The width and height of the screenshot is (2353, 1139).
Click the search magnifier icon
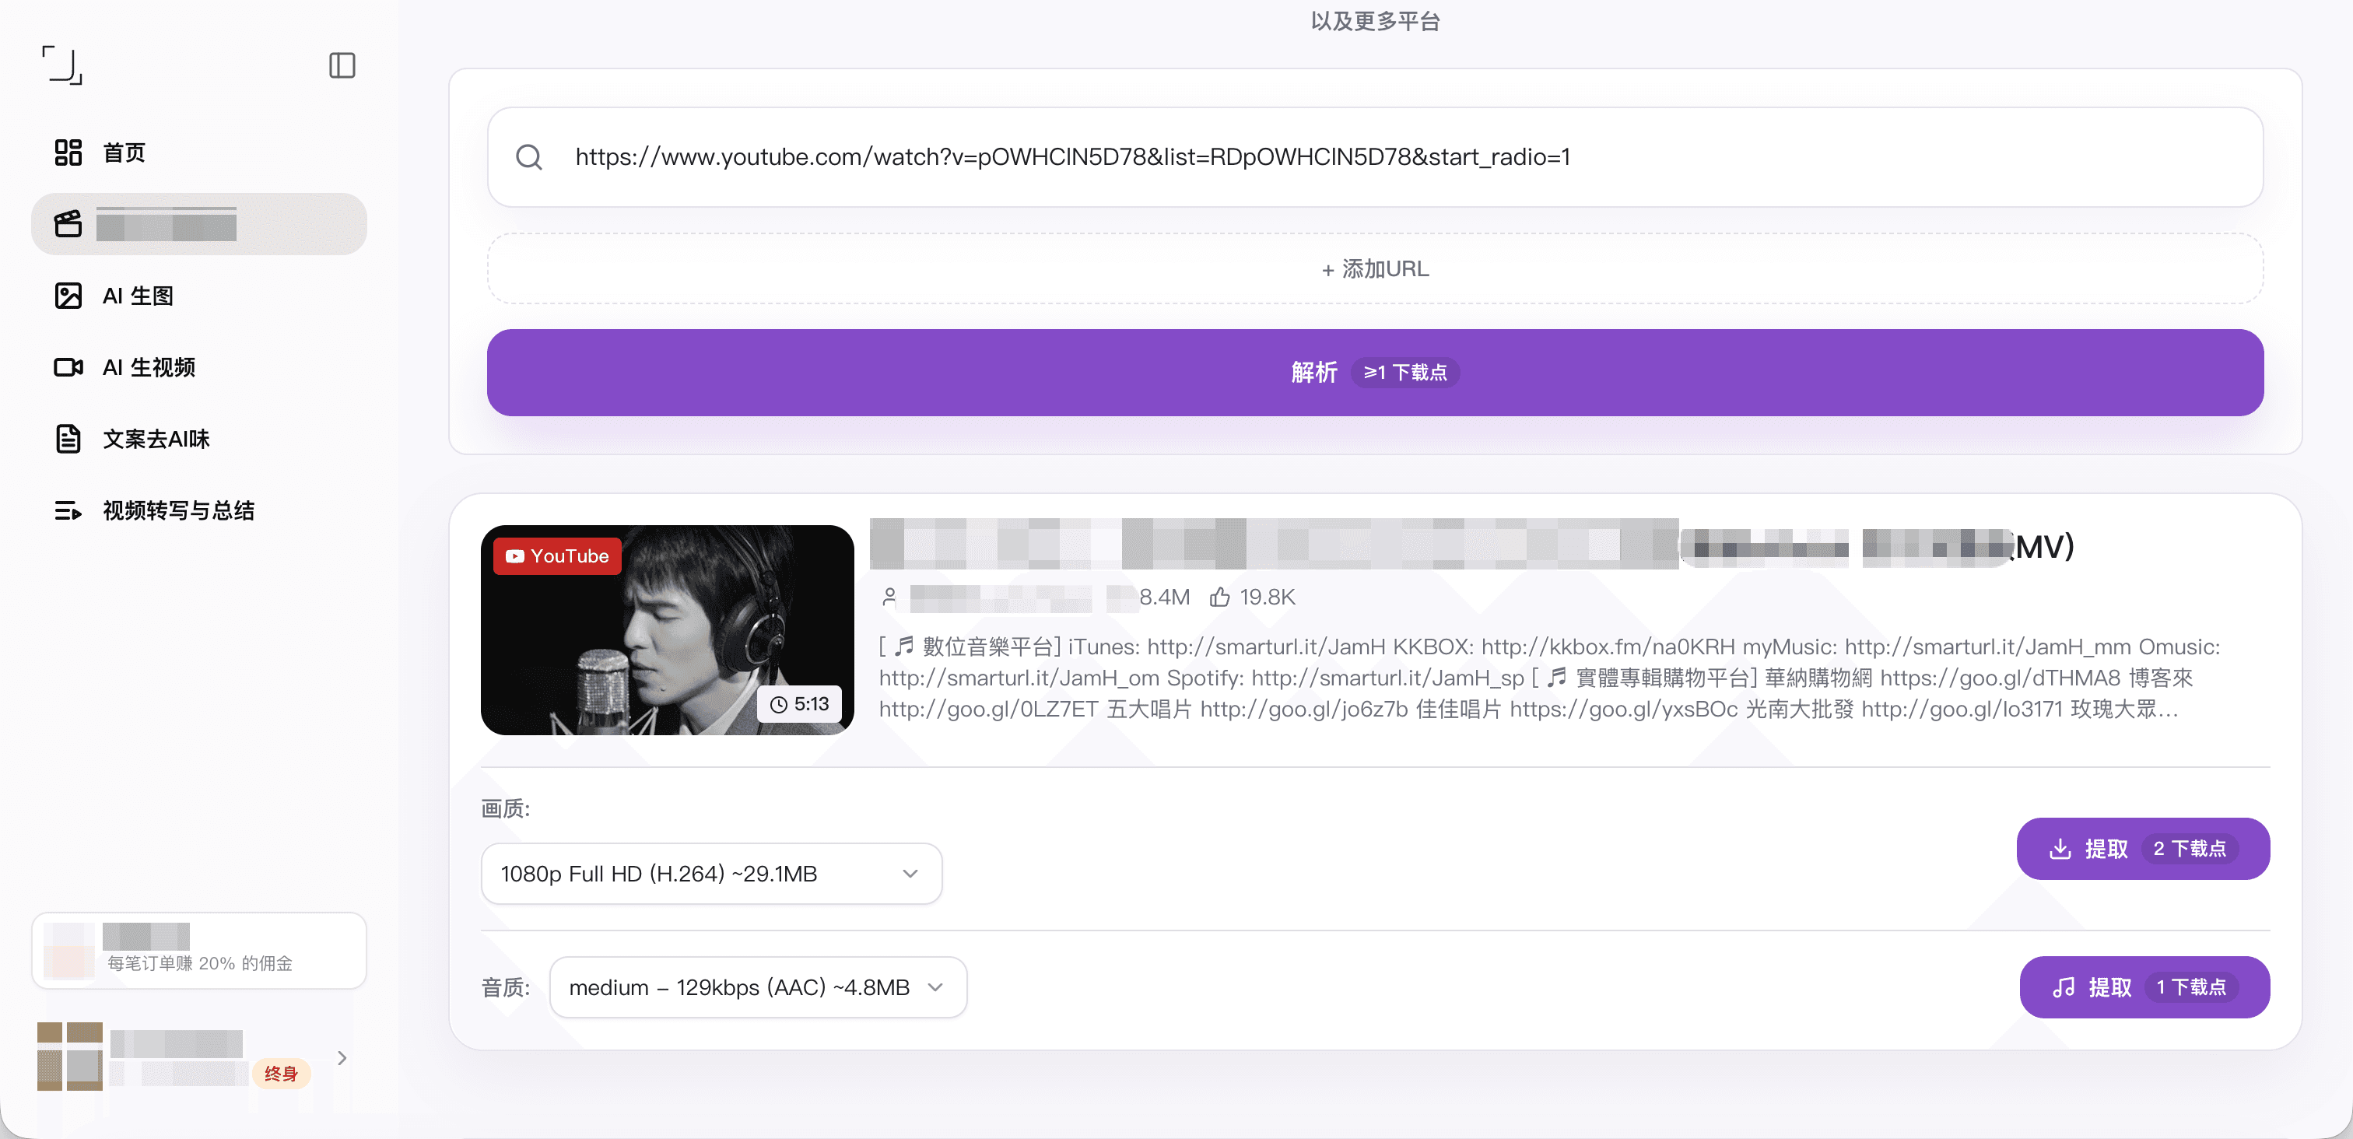(x=529, y=157)
